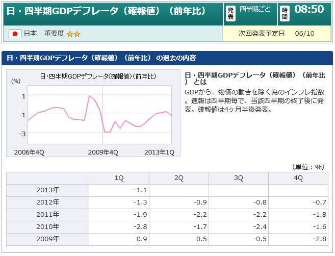The height and width of the screenshot is (256, 335).
Task: Click the 2010年 4Q value -1.6
Action: click(320, 227)
